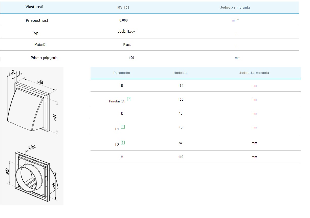
Task: Select the Priepustnosť row label
Action: [x=37, y=20]
